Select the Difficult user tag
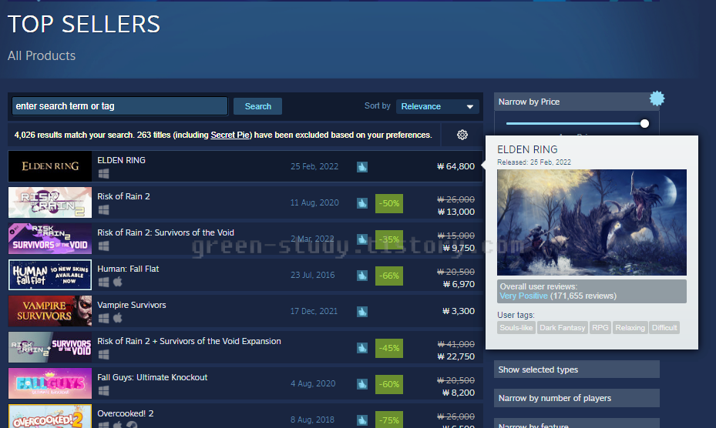The image size is (716, 428). pyautogui.click(x=664, y=328)
